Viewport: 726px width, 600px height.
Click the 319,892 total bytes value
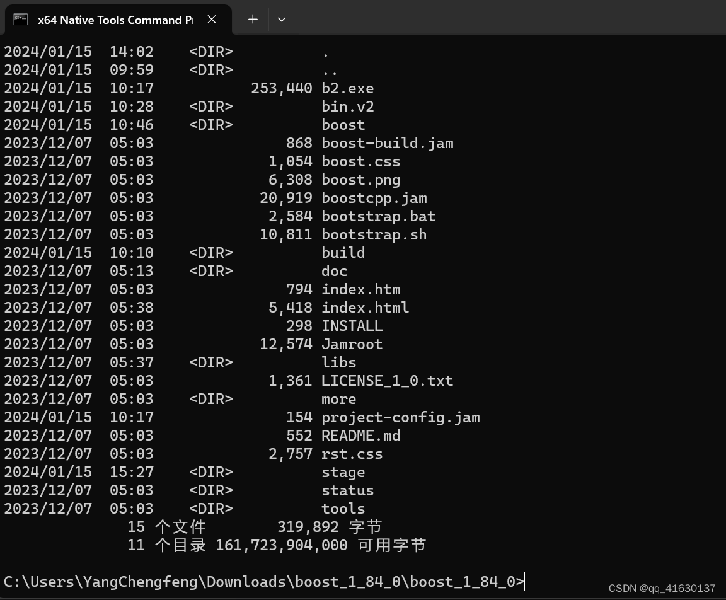pyautogui.click(x=308, y=528)
